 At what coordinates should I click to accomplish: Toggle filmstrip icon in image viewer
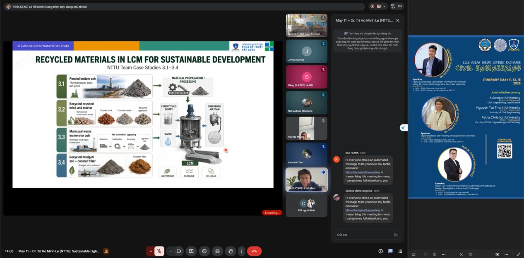tap(413, 254)
